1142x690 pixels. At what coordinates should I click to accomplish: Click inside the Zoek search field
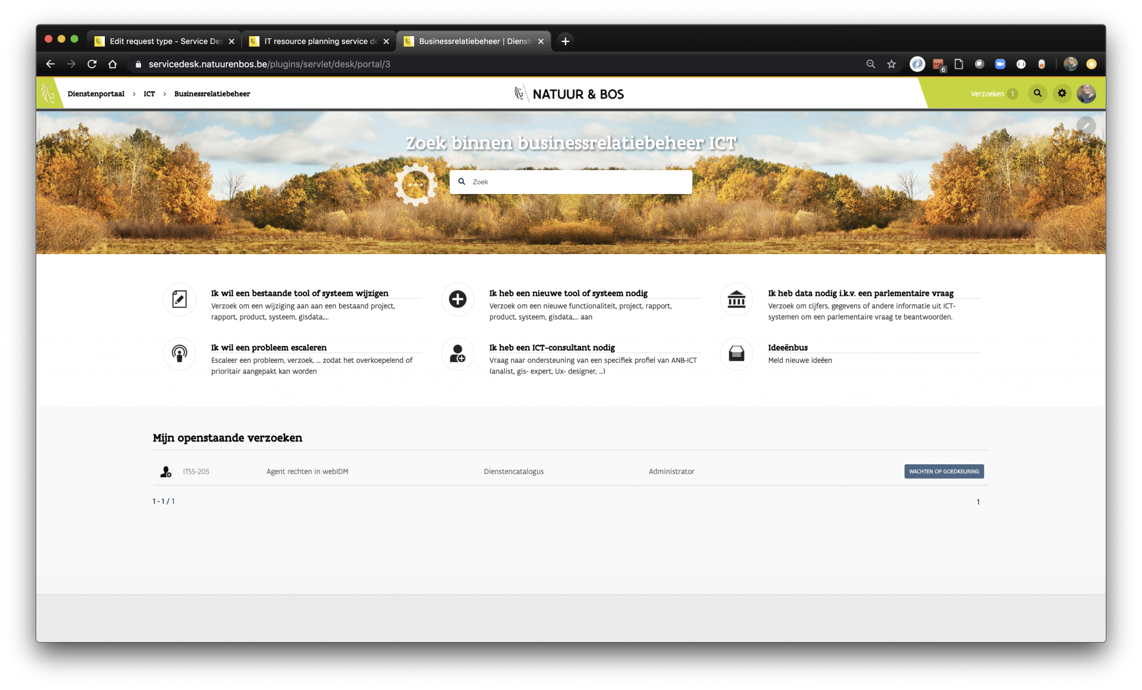(x=570, y=181)
